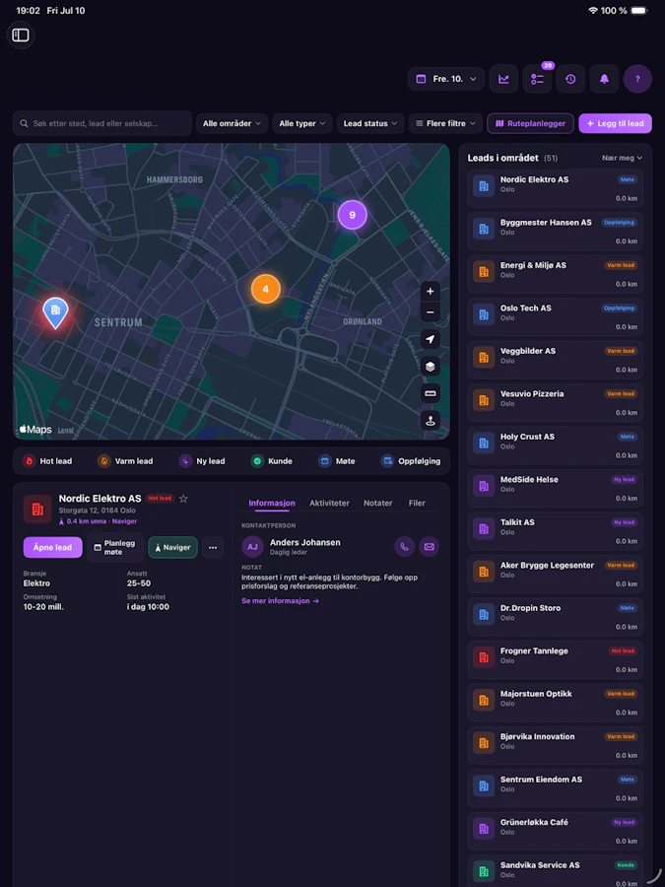Open the task list with badge 39

click(x=537, y=79)
